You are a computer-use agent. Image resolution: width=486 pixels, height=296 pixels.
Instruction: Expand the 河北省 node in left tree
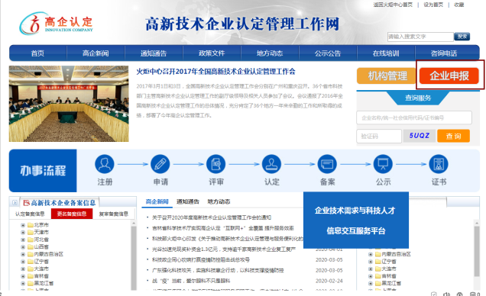(23, 240)
